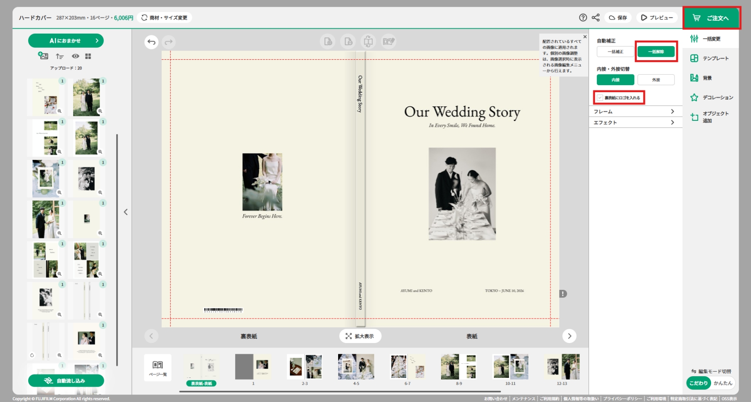Collapse the left photo panel

(125, 212)
